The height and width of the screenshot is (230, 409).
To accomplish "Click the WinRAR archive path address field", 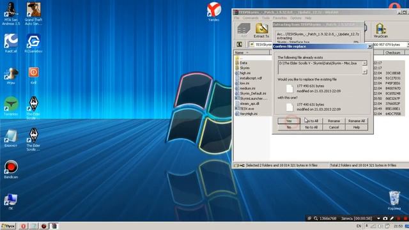I will pyautogui.click(x=261, y=45).
